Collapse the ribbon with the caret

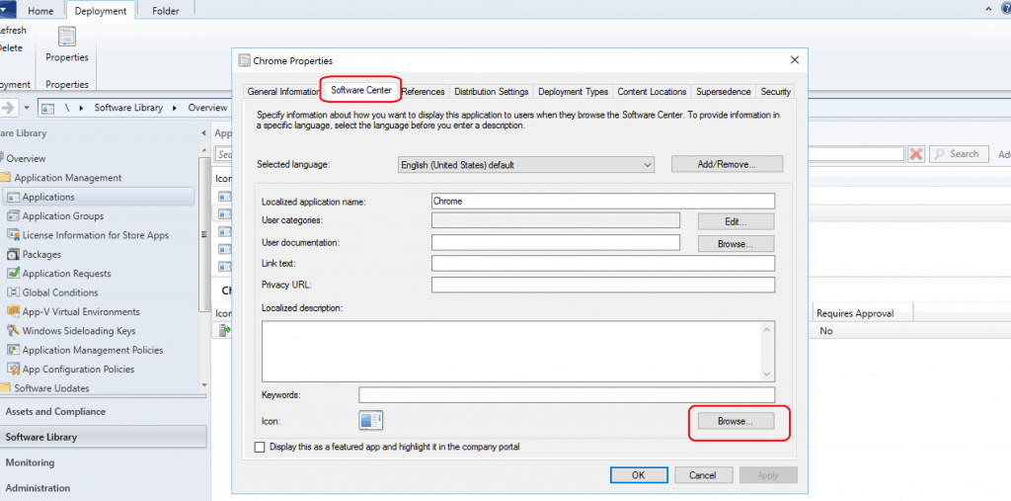pos(989,9)
